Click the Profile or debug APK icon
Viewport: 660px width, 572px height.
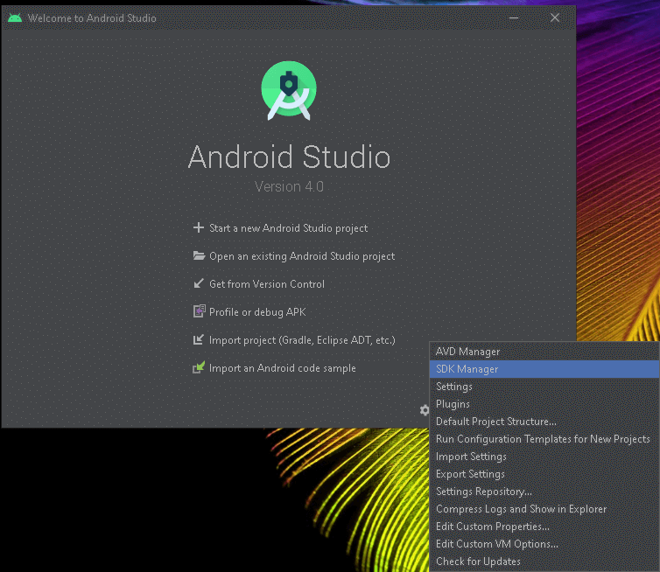pos(199,311)
